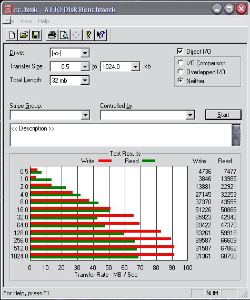Screen dimensions: 250x300
Task: Open the maximum Transfer Size dropdown showing 1024.0
Action: click(135, 67)
